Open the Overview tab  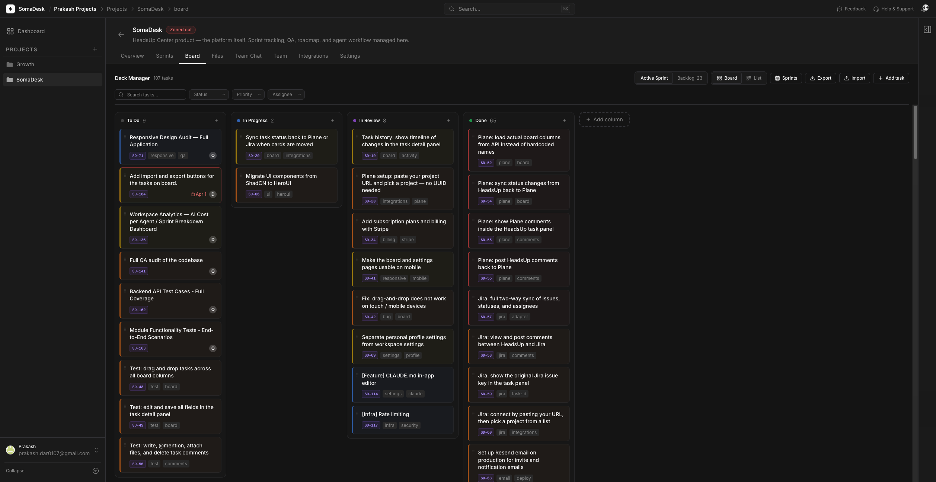click(x=132, y=56)
